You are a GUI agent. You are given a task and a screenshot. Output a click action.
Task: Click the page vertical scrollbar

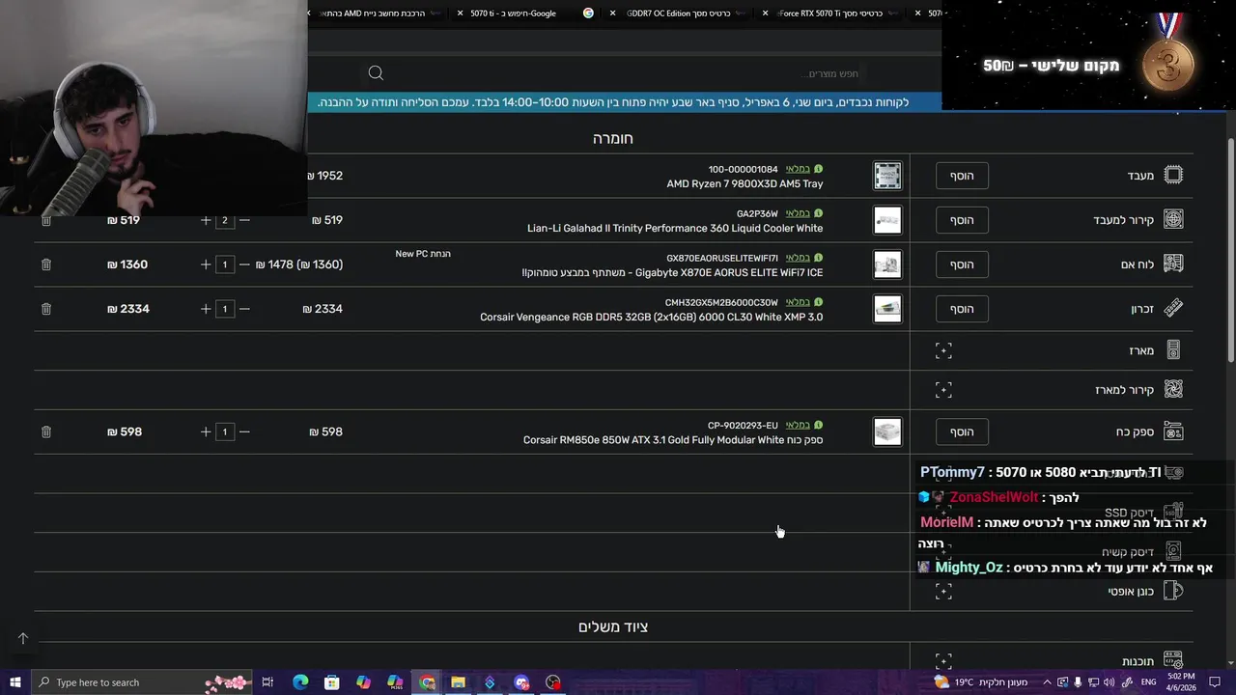(x=1230, y=251)
